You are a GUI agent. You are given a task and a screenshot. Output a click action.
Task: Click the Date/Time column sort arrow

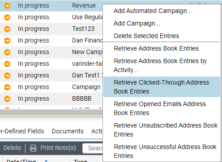pyautogui.click(x=46, y=161)
